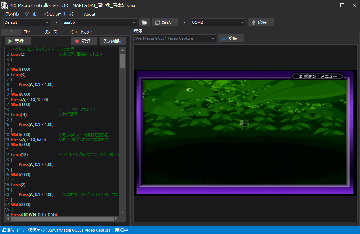Run the macro with 実行 button

coord(17,41)
